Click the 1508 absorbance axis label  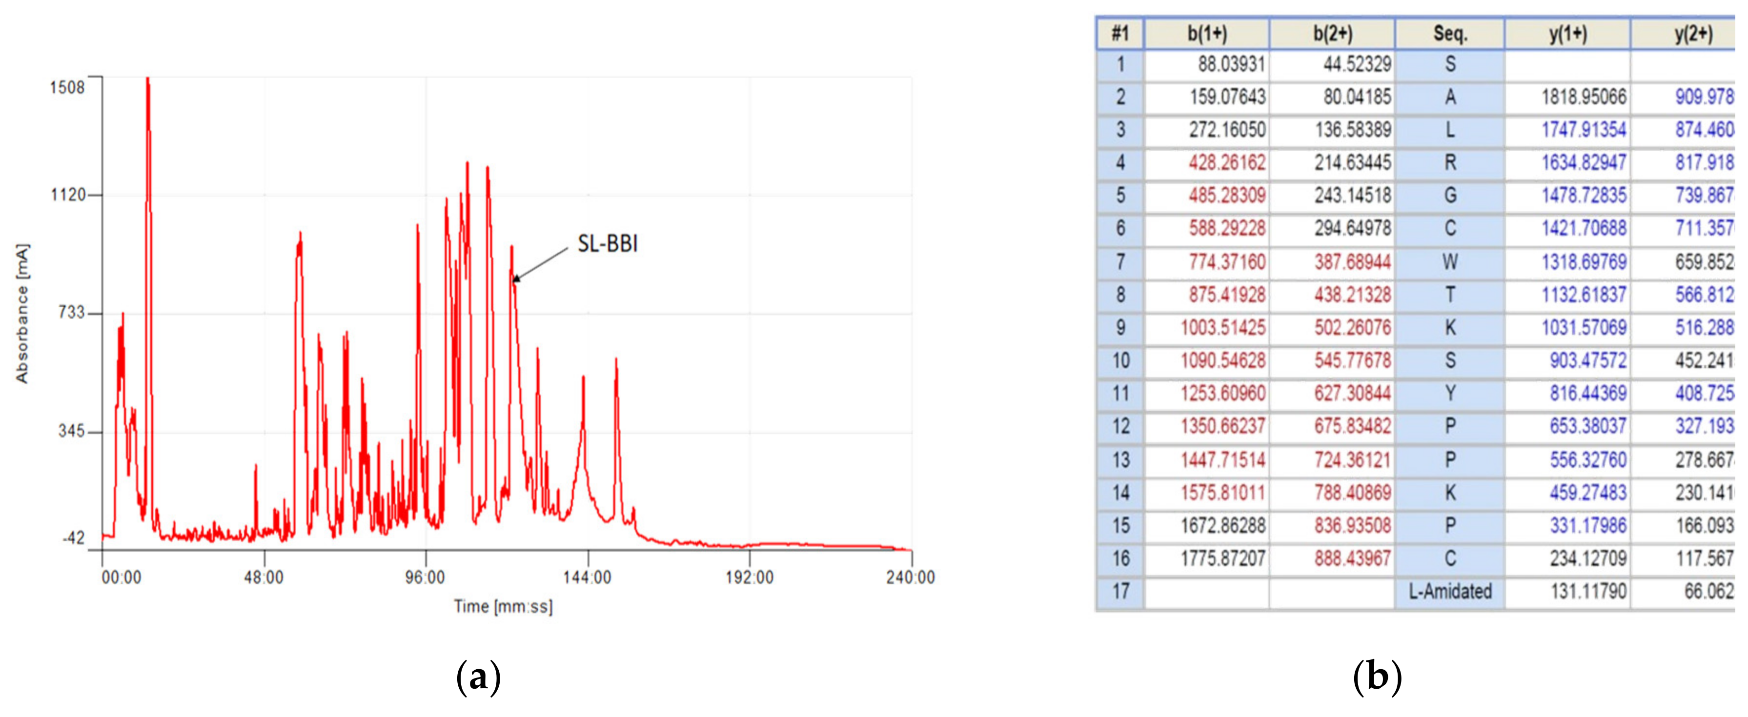tap(67, 87)
